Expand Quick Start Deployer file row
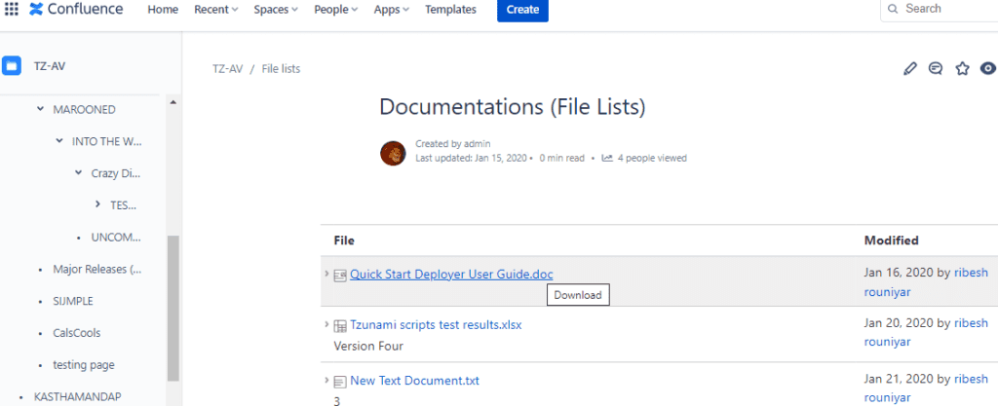 pyautogui.click(x=327, y=274)
